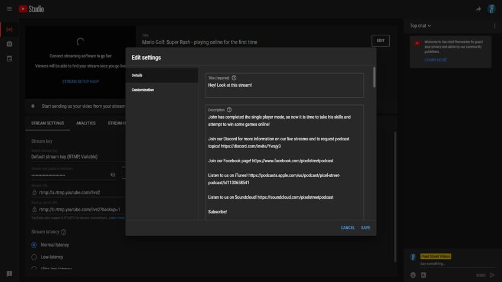The height and width of the screenshot is (282, 502).
Task: Click the Learn more RTMPS link
Action: click(x=116, y=218)
